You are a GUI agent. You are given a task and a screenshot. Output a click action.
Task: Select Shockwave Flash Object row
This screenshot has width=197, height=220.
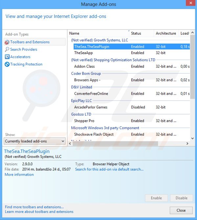tap(132, 134)
